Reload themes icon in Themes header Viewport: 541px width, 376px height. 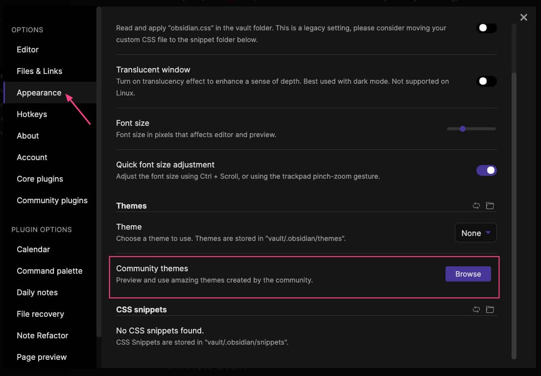coord(476,206)
